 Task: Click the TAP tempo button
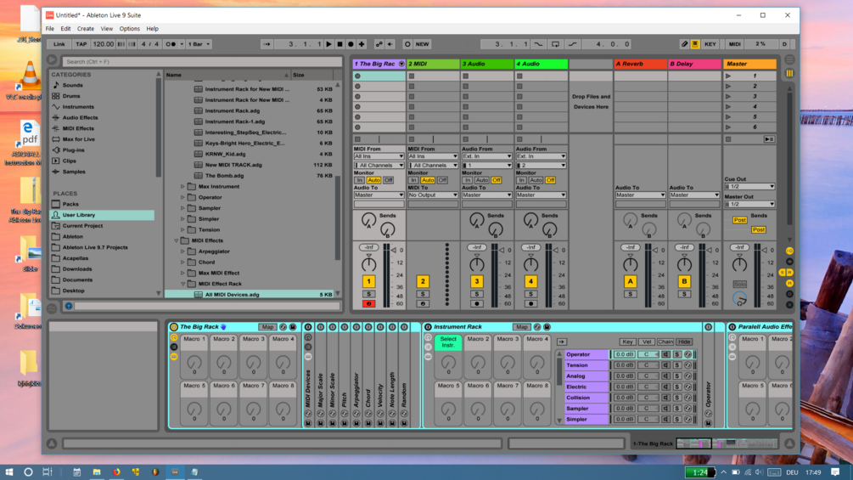click(81, 44)
